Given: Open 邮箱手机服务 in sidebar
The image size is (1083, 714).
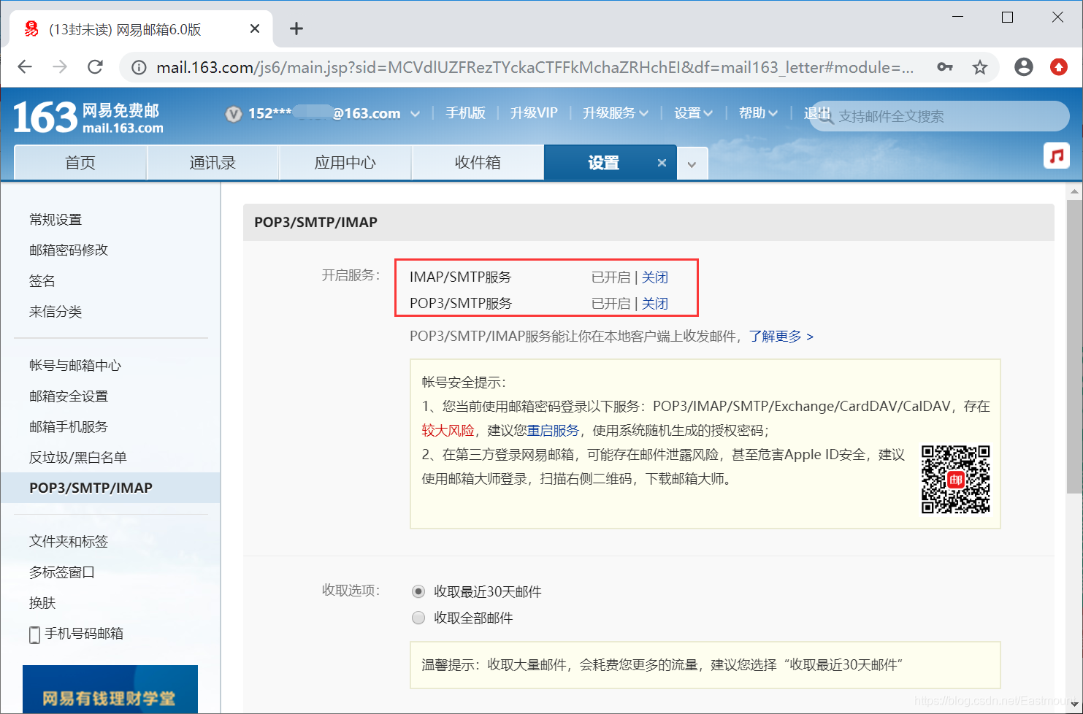Looking at the screenshot, I should click(x=69, y=427).
